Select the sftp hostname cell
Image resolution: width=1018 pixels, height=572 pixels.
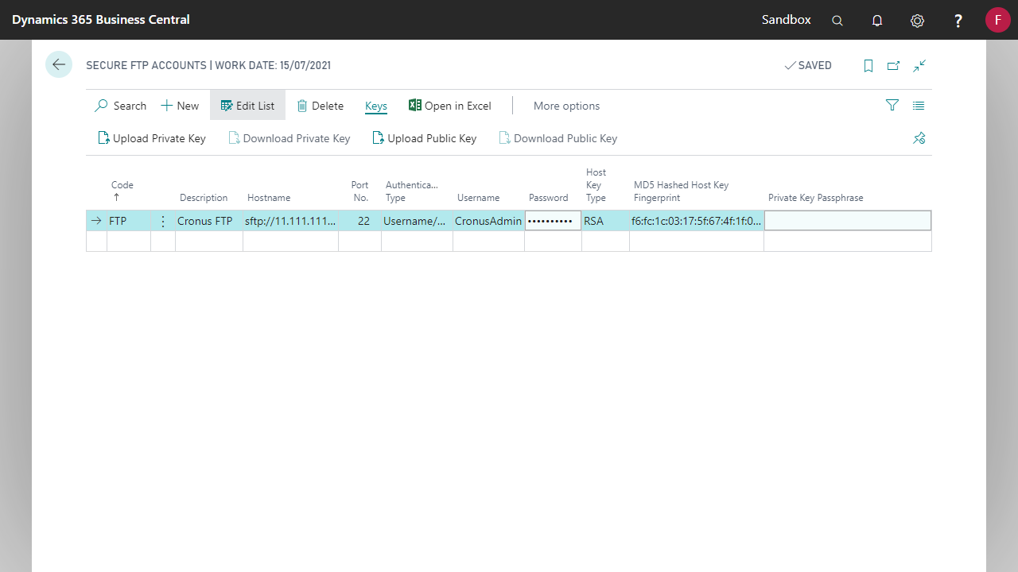pyautogui.click(x=291, y=221)
